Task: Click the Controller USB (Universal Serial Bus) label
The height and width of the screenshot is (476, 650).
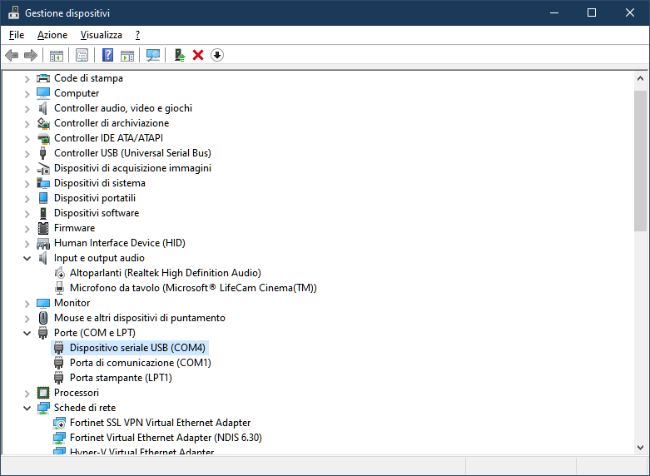Action: 132,153
